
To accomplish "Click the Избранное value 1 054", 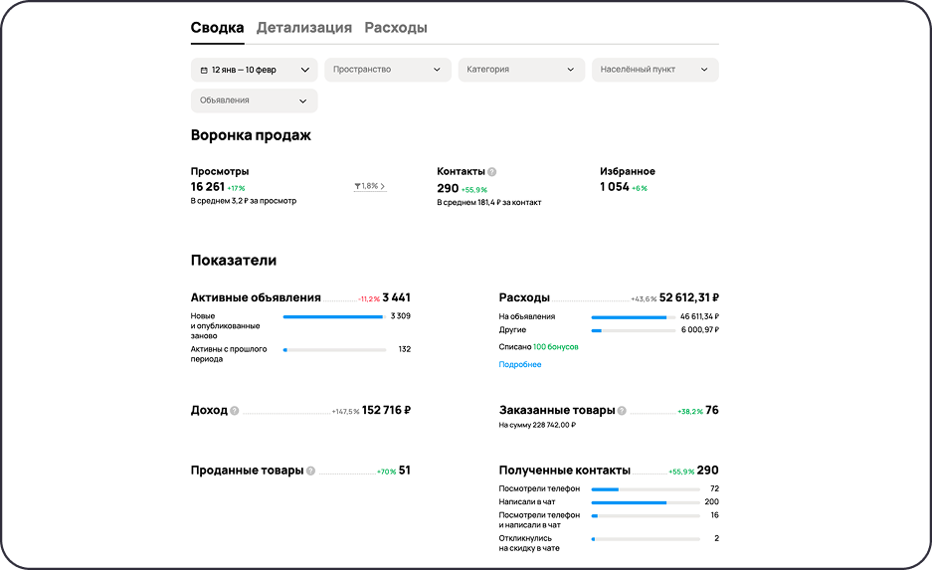I will point(615,187).
